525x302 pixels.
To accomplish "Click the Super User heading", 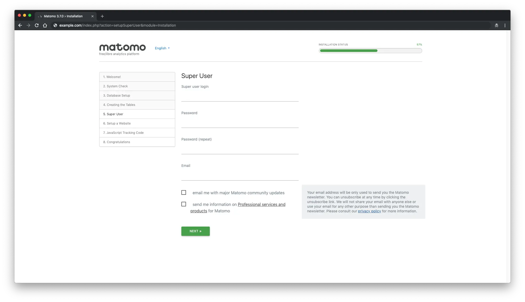I will tap(197, 76).
